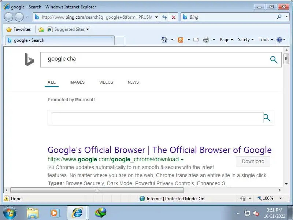Image resolution: width=293 pixels, height=220 pixels.
Task: Click the Add to Favorites Bar icon
Action: coord(41,29)
